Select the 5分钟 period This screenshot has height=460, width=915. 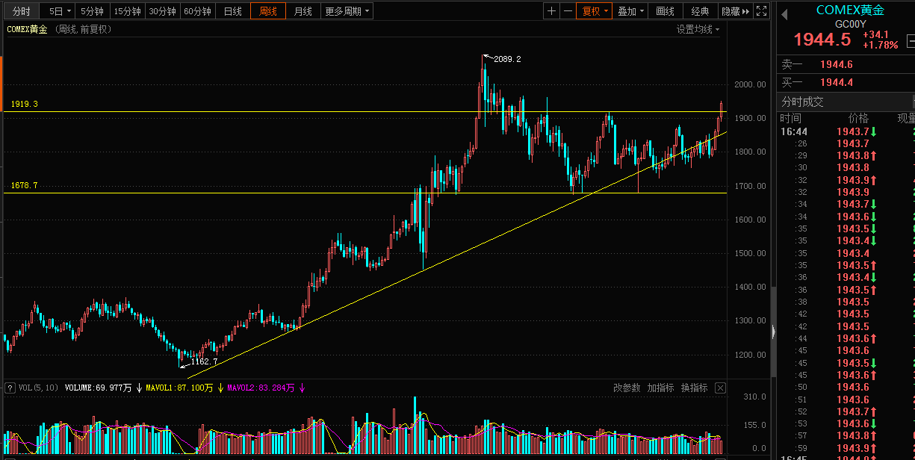click(93, 11)
